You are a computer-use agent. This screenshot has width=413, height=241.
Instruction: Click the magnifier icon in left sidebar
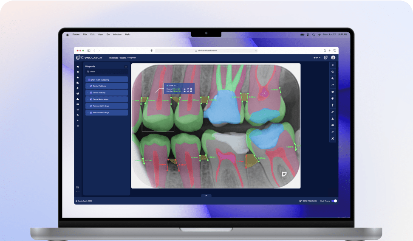pyautogui.click(x=78, y=115)
